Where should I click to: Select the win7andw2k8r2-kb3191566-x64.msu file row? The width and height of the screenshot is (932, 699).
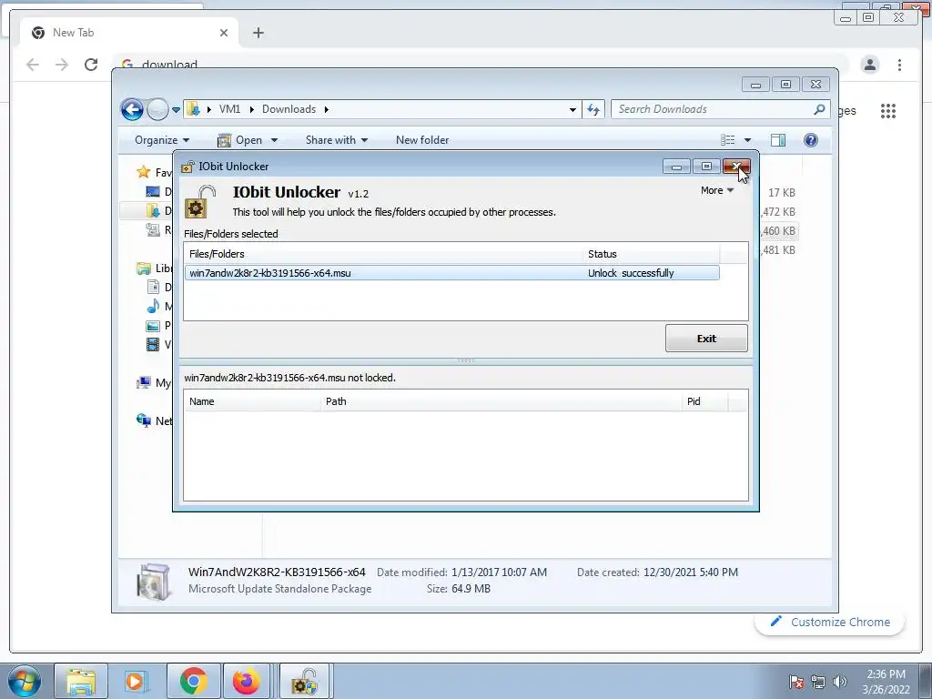tap(451, 273)
